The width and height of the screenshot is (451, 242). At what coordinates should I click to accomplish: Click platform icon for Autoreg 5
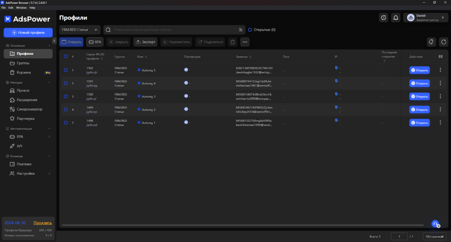click(186, 70)
